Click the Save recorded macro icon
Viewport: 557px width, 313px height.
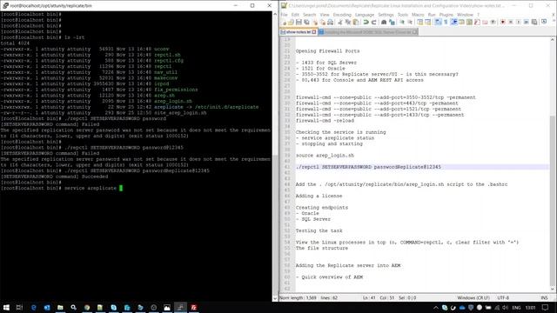click(534, 22)
